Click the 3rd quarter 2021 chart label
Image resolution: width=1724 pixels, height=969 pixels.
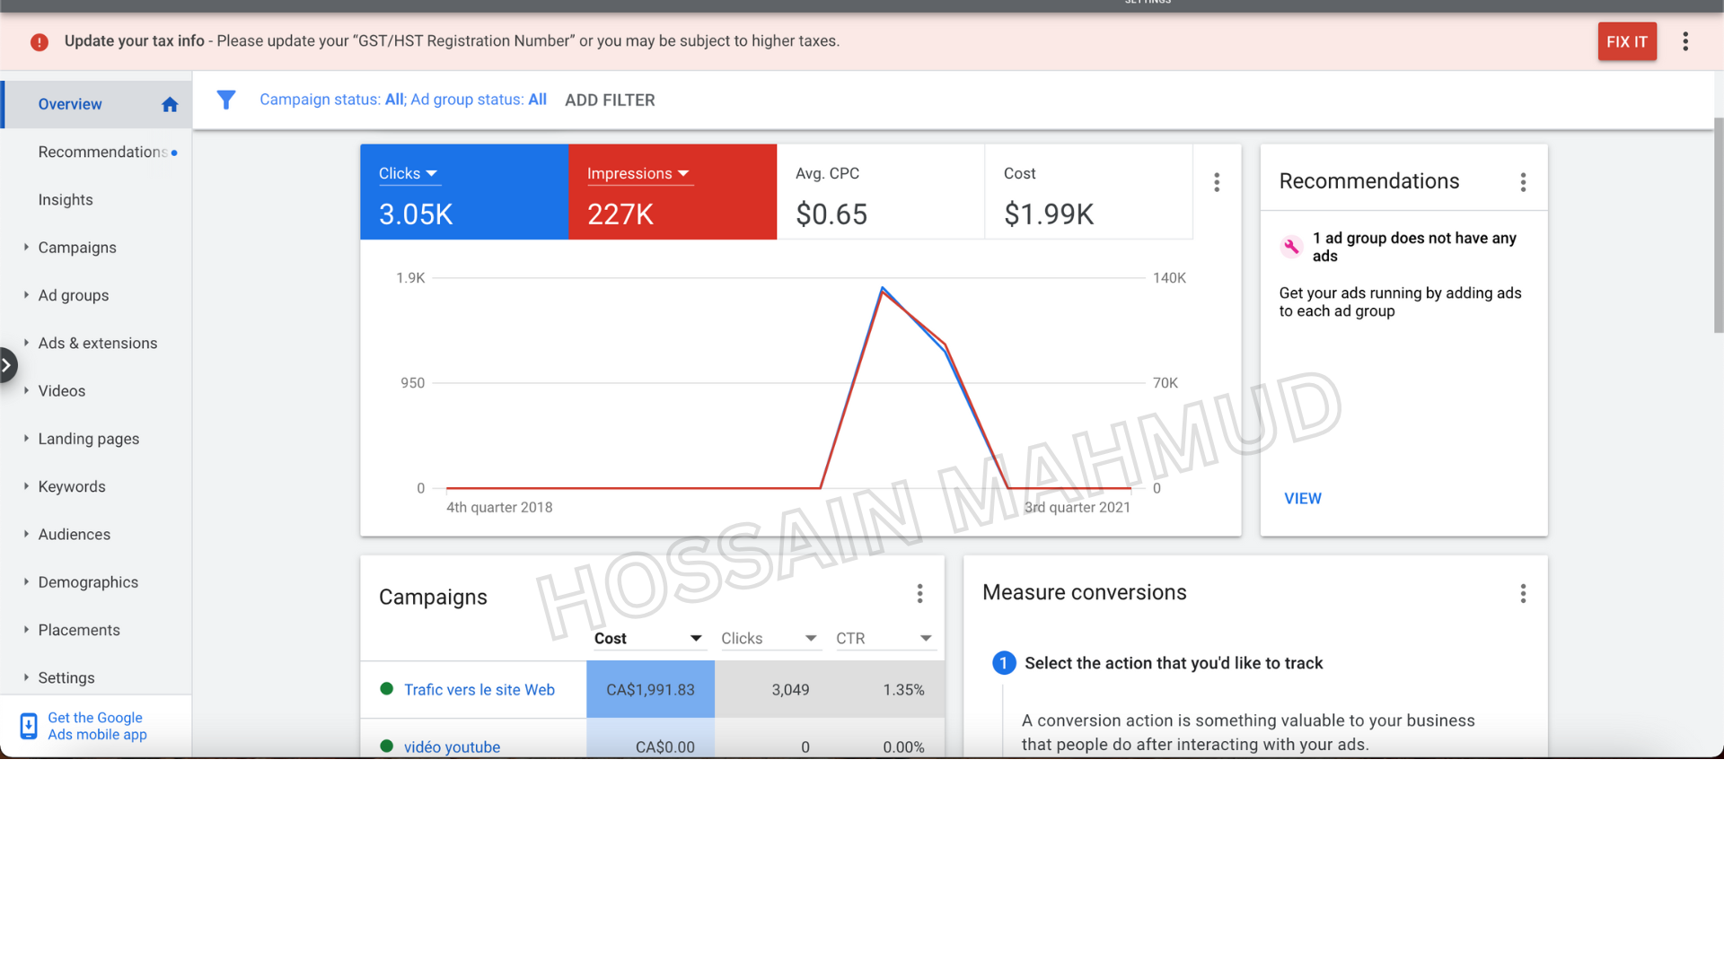coord(1077,508)
